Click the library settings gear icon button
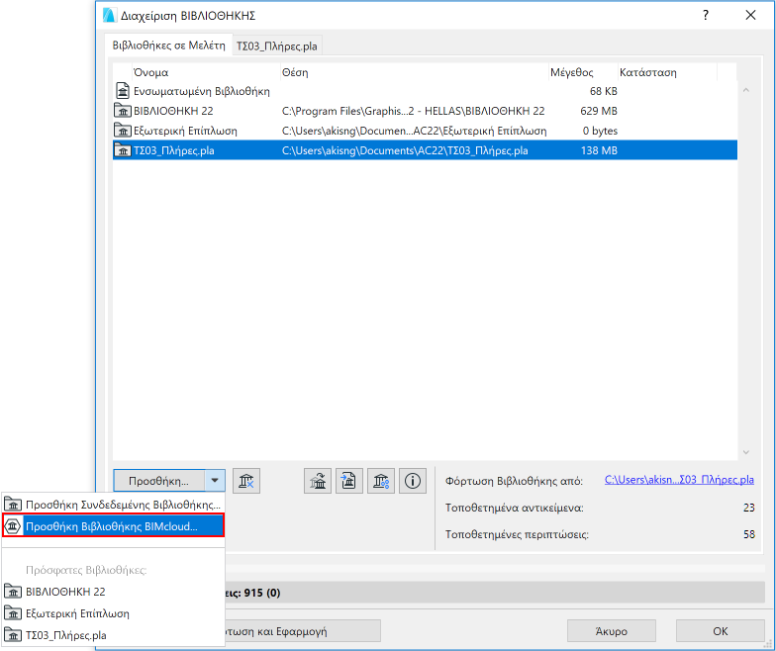This screenshot has width=776, height=651. (381, 481)
